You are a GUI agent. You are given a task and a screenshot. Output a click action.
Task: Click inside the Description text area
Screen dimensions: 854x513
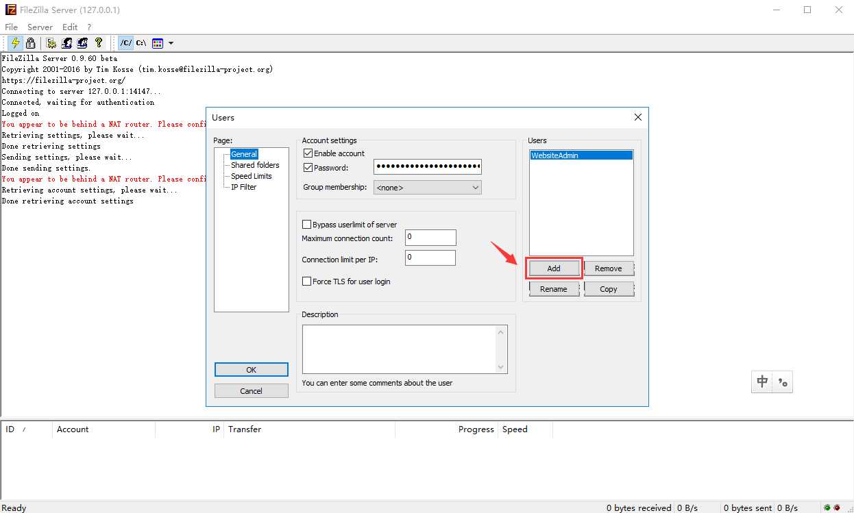click(x=399, y=349)
